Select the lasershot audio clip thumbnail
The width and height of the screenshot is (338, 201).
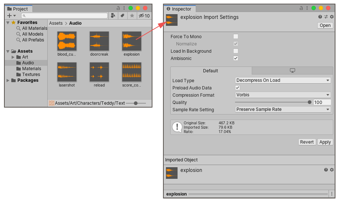tap(67, 72)
